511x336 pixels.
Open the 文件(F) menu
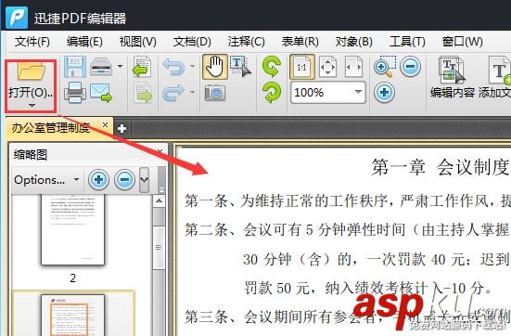pyautogui.click(x=32, y=42)
